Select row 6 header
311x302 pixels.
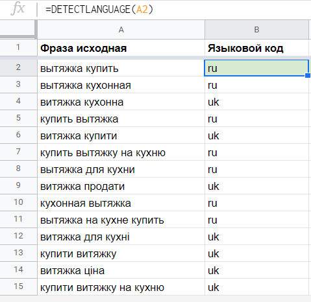[18, 135]
